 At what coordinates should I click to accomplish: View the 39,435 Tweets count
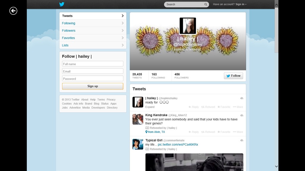[x=137, y=76]
